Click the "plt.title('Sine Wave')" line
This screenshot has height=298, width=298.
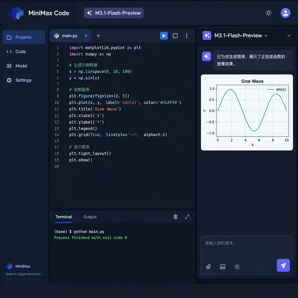[95, 109]
